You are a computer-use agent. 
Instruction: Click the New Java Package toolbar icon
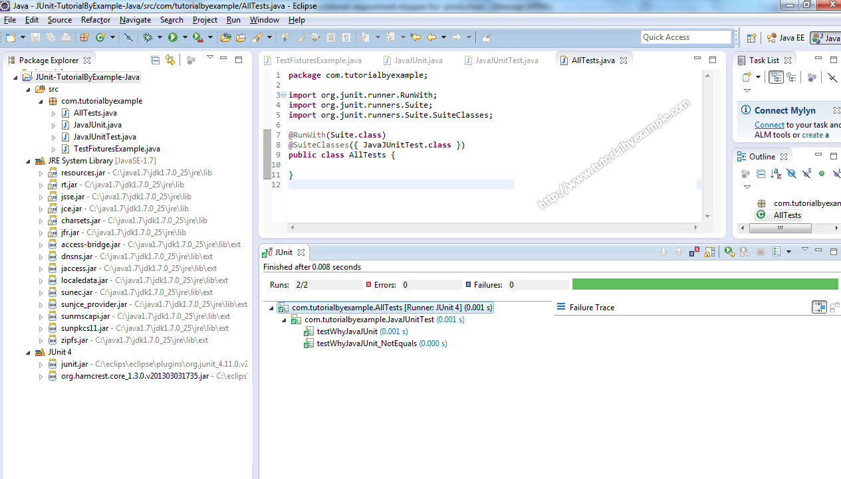(84, 37)
